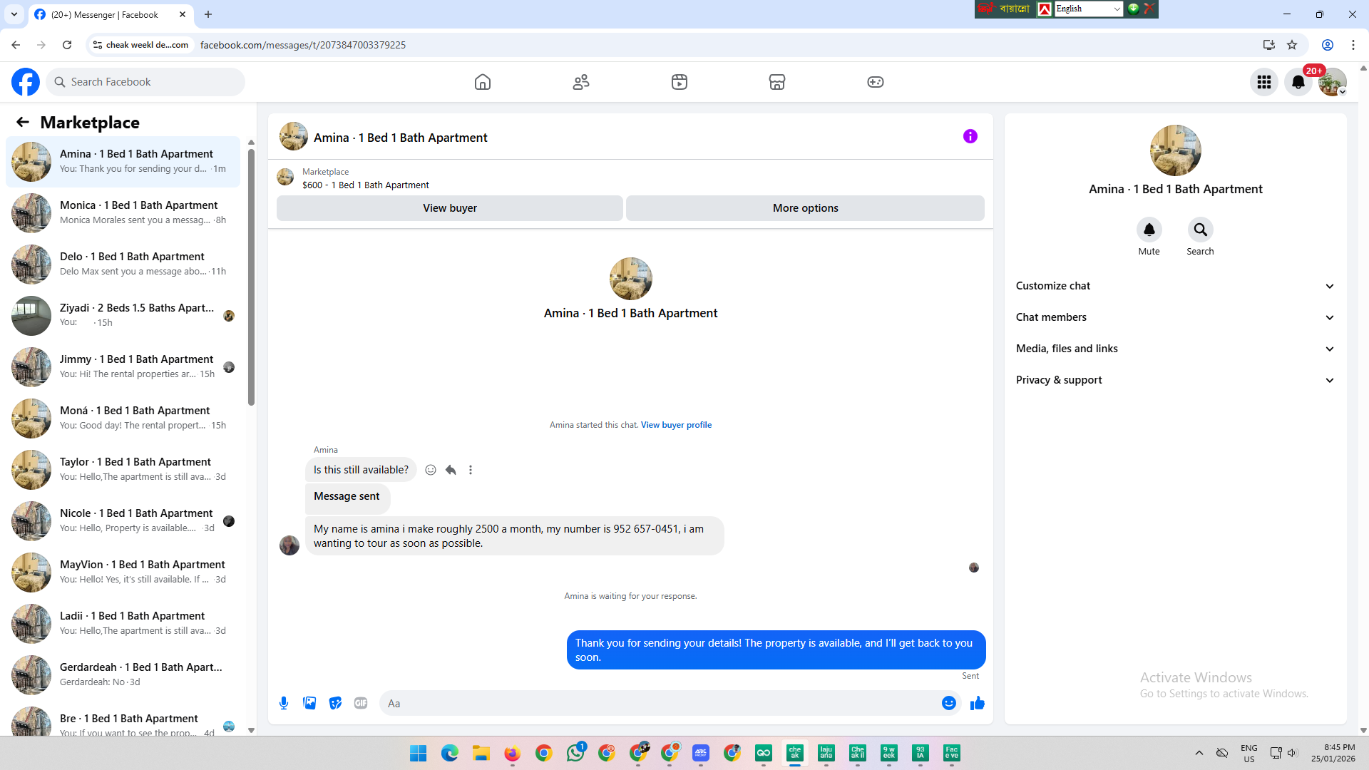Screen dimensions: 1369x770
Task: Expand Privacy & support section
Action: click(1175, 380)
